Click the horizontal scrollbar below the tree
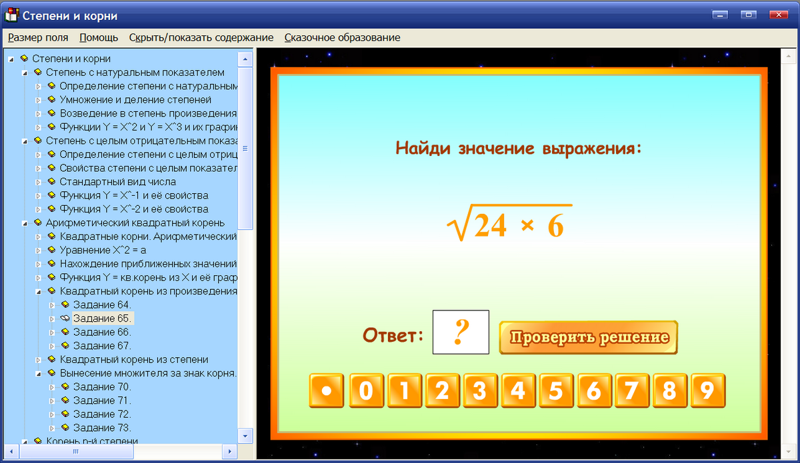 click(75, 451)
